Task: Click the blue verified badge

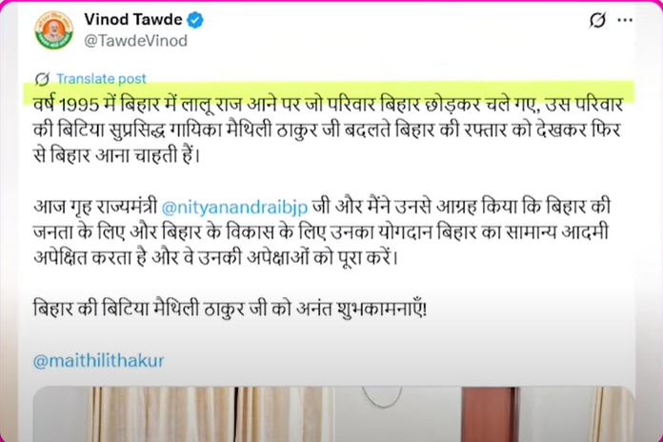Action: pyautogui.click(x=195, y=20)
